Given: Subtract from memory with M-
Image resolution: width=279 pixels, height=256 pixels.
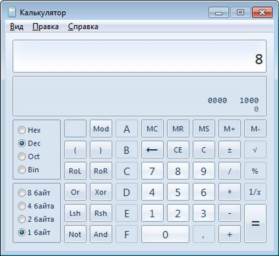Looking at the screenshot, I should (256, 129).
